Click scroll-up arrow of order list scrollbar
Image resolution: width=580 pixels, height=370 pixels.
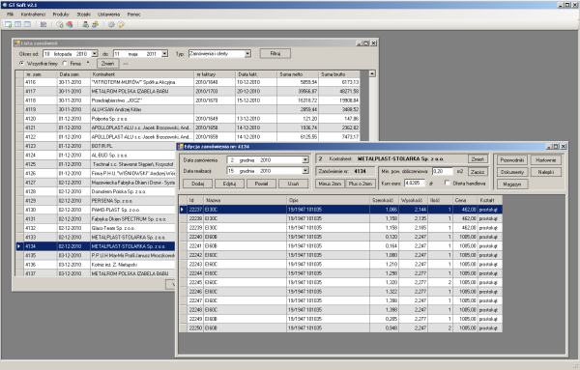point(372,73)
